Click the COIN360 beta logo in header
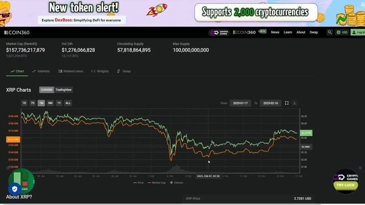Viewport: 365px width, 205px height. pyautogui.click(x=250, y=32)
